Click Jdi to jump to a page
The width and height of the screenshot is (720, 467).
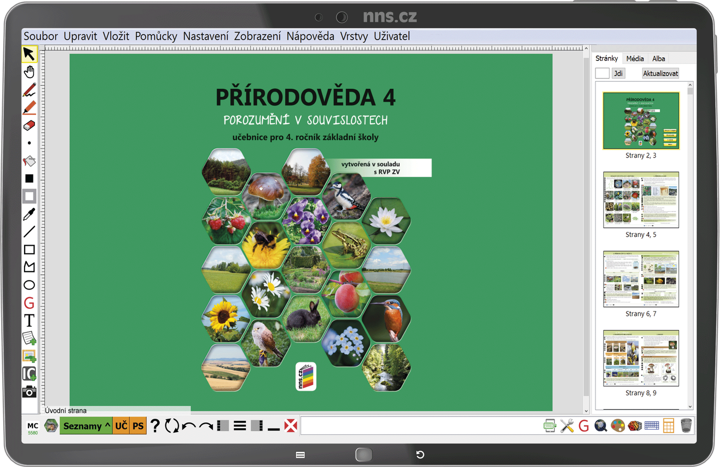618,73
